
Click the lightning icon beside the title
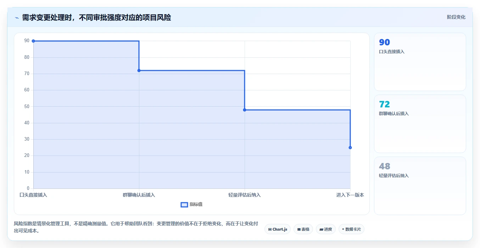click(17, 18)
